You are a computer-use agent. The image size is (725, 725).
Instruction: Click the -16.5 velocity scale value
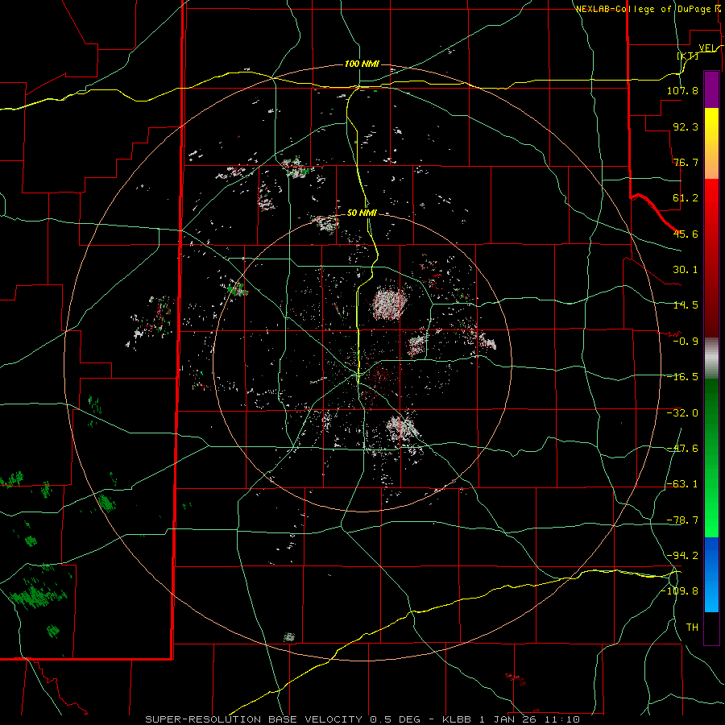(x=682, y=377)
